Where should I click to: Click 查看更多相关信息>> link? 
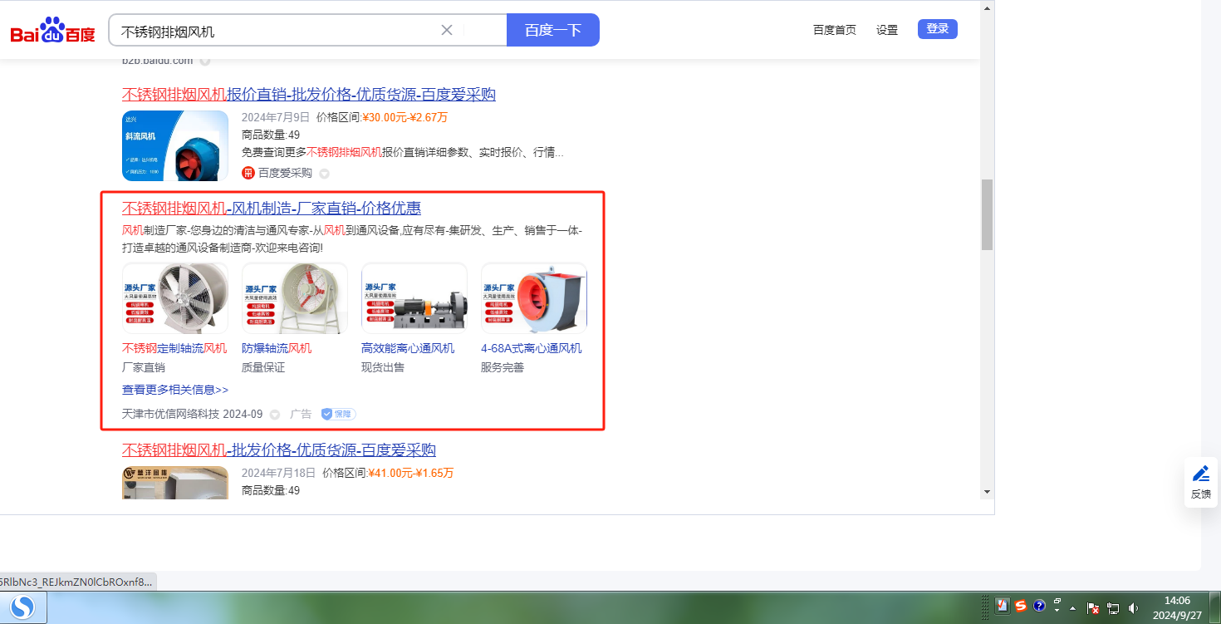(x=175, y=390)
